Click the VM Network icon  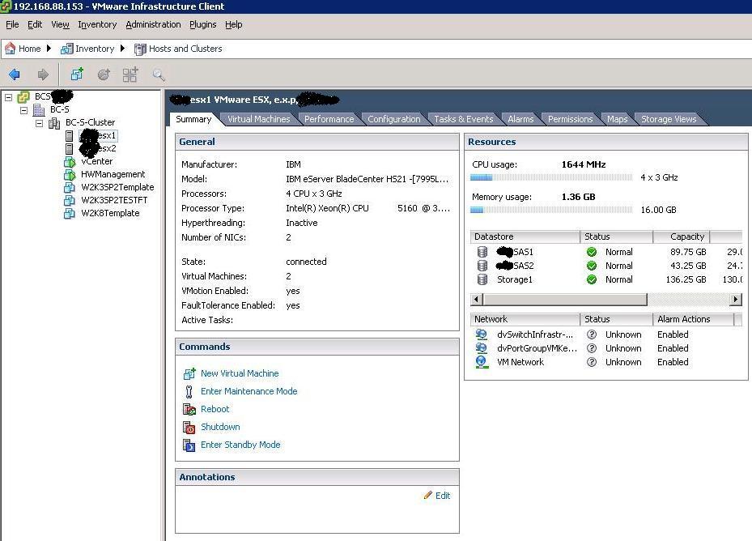(481, 362)
